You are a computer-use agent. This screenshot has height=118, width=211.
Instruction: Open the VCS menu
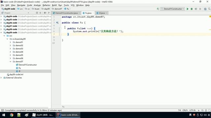(x=73, y=5)
